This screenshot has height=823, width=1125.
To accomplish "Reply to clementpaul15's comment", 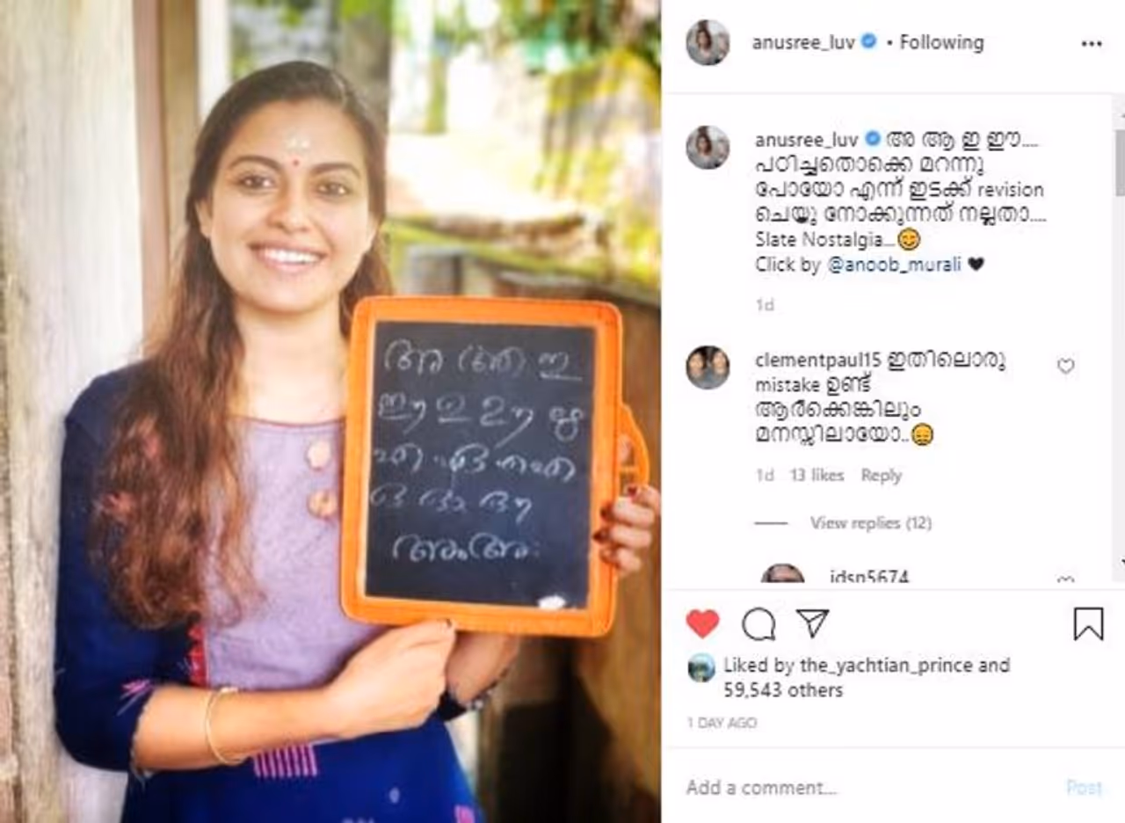I will (x=881, y=475).
